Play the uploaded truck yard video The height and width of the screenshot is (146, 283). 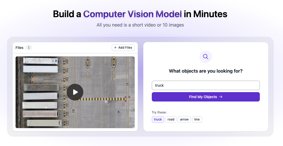[75, 92]
